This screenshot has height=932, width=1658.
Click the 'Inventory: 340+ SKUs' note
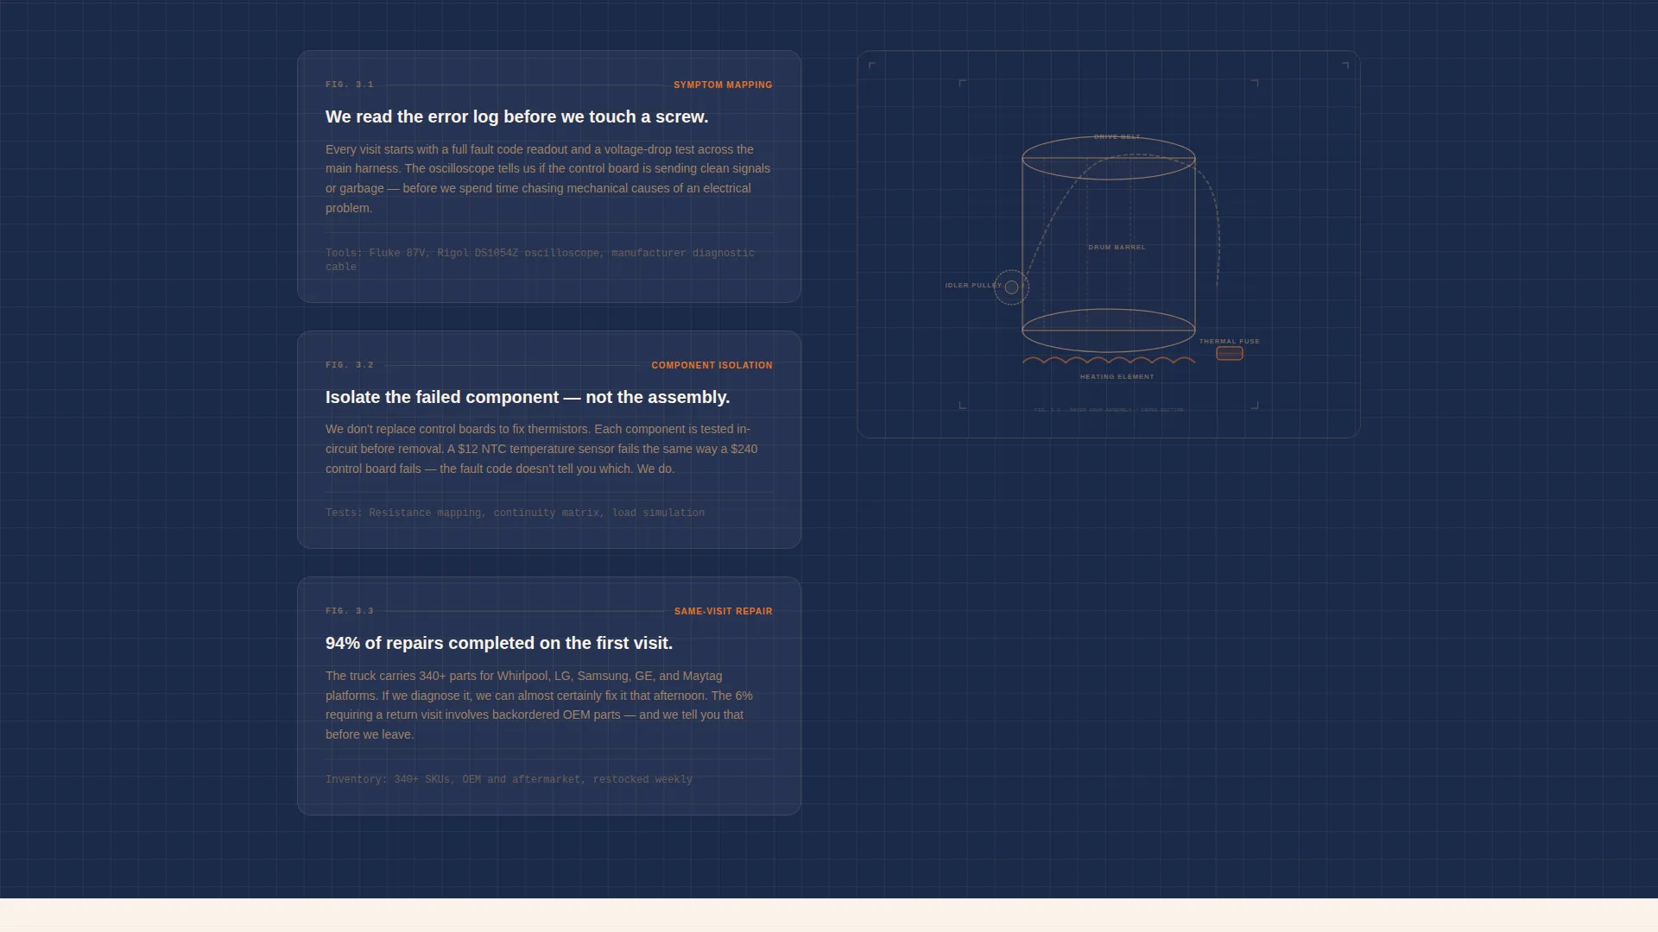509,779
